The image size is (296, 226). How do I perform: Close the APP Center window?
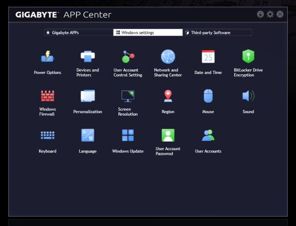point(280,14)
